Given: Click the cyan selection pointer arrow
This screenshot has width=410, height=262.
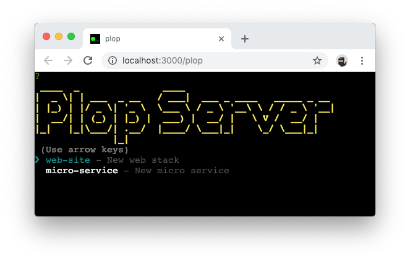Looking at the screenshot, I should click(37, 160).
